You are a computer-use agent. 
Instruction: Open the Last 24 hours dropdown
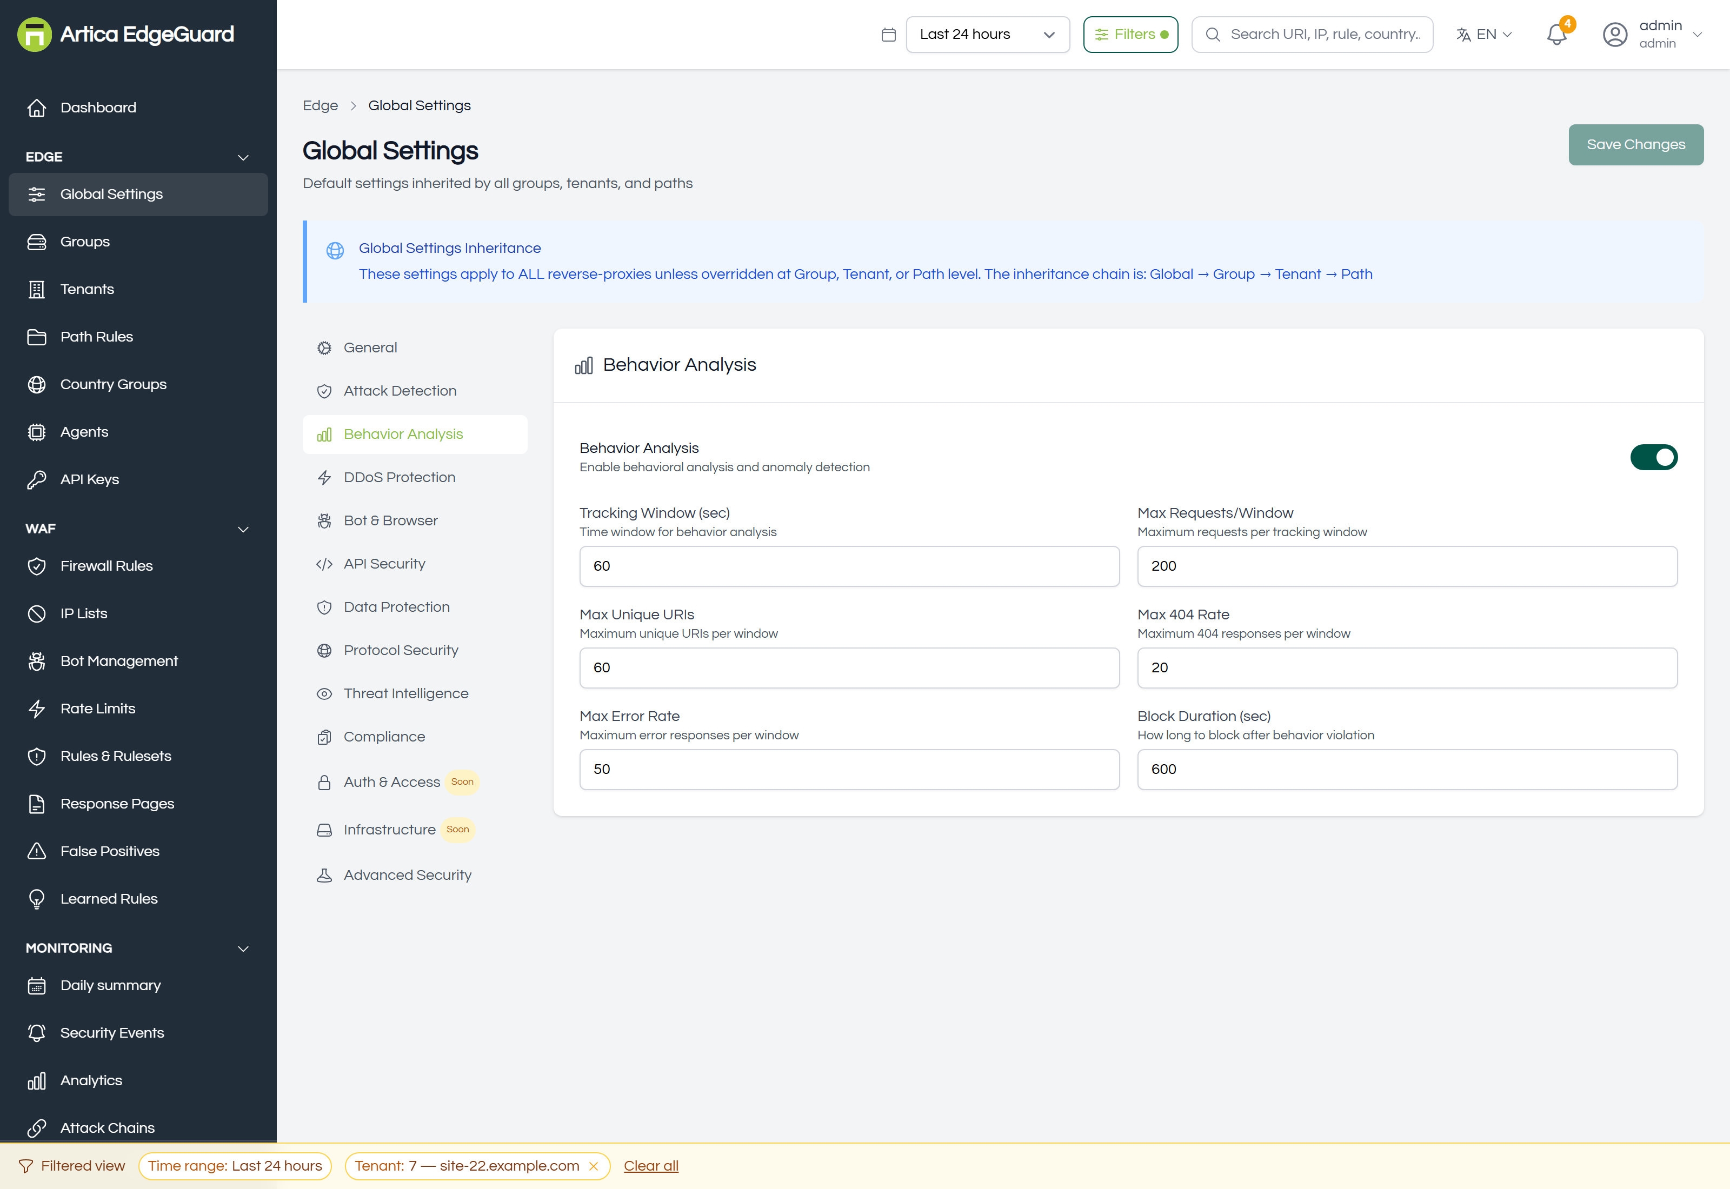click(987, 34)
